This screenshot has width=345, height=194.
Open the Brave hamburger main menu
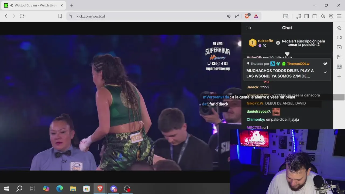(339, 16)
